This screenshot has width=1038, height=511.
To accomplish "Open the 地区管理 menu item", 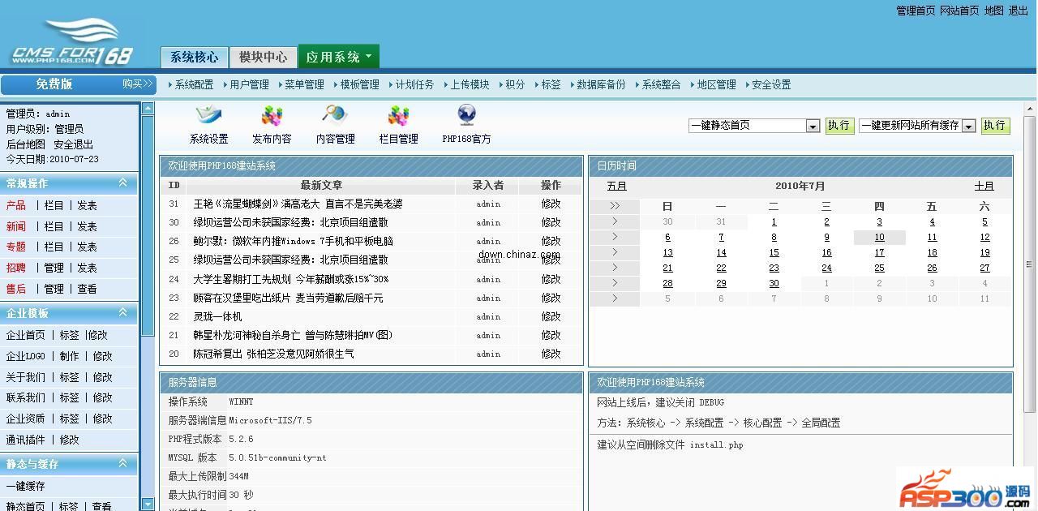I will point(716,84).
